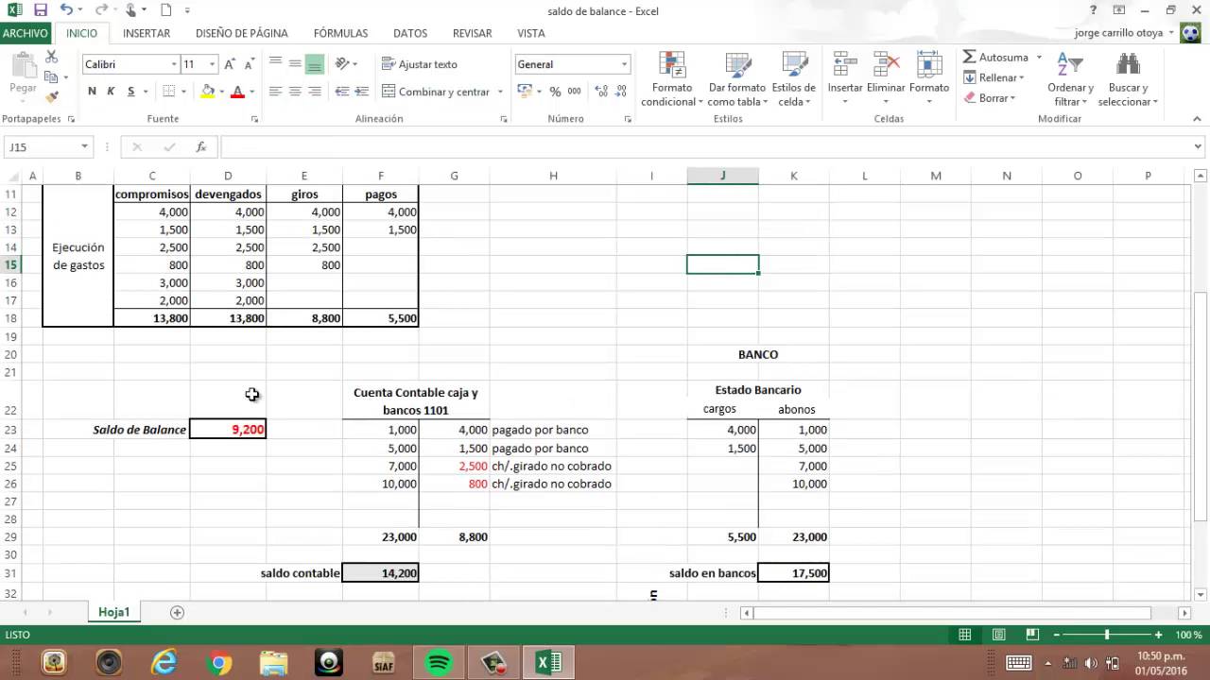The width and height of the screenshot is (1210, 680).
Task: Open Rellenar fill options
Action: coord(994,77)
